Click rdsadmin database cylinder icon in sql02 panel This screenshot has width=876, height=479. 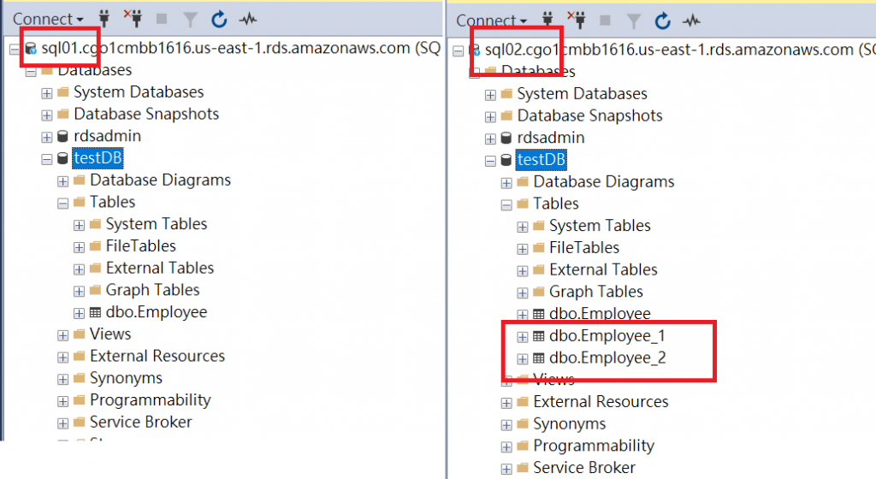(506, 138)
